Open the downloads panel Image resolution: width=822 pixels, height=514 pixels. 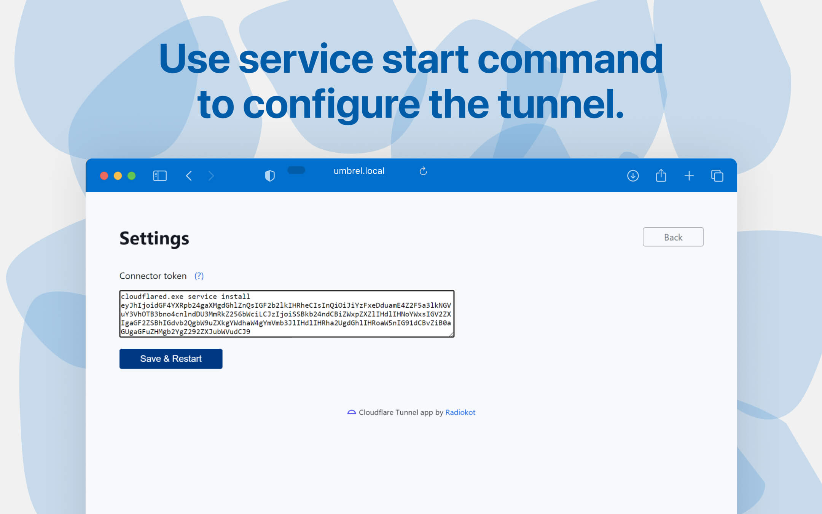[x=632, y=176]
